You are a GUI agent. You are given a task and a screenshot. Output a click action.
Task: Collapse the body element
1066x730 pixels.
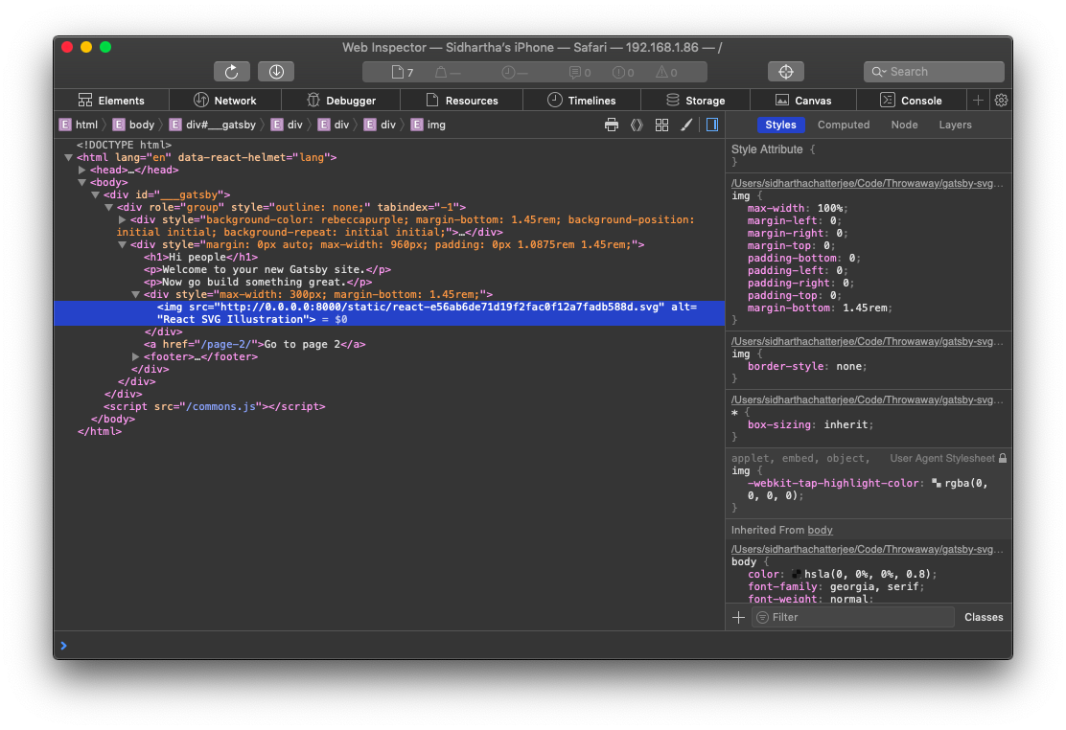click(x=82, y=182)
